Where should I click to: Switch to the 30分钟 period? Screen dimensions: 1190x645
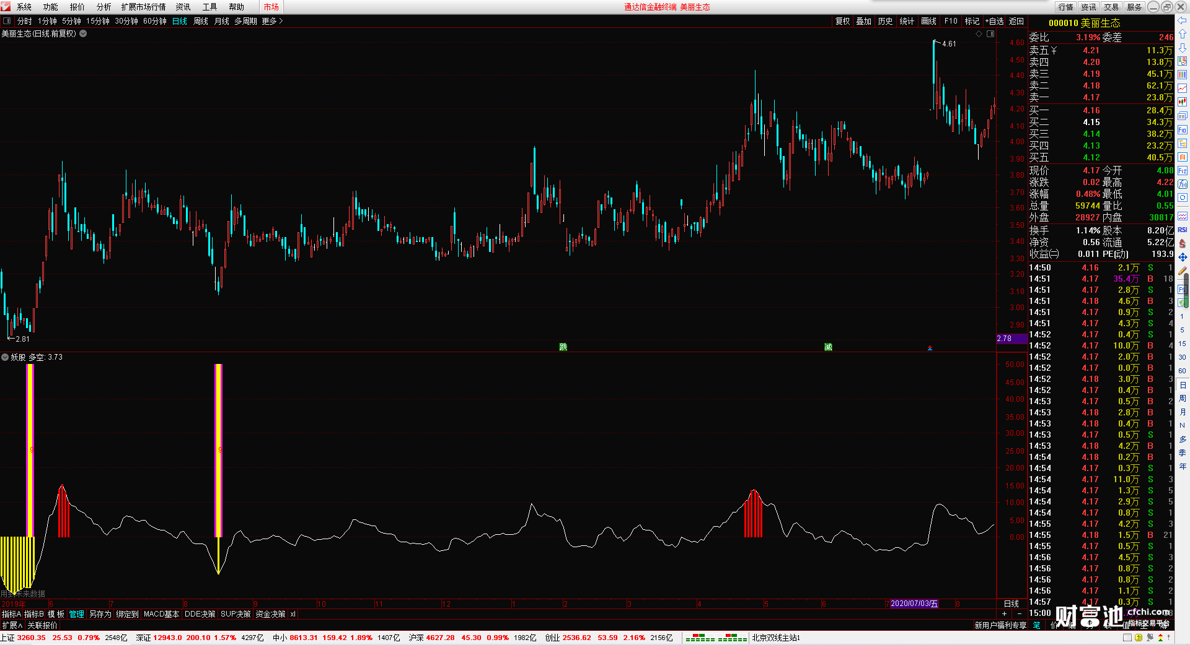tap(126, 21)
